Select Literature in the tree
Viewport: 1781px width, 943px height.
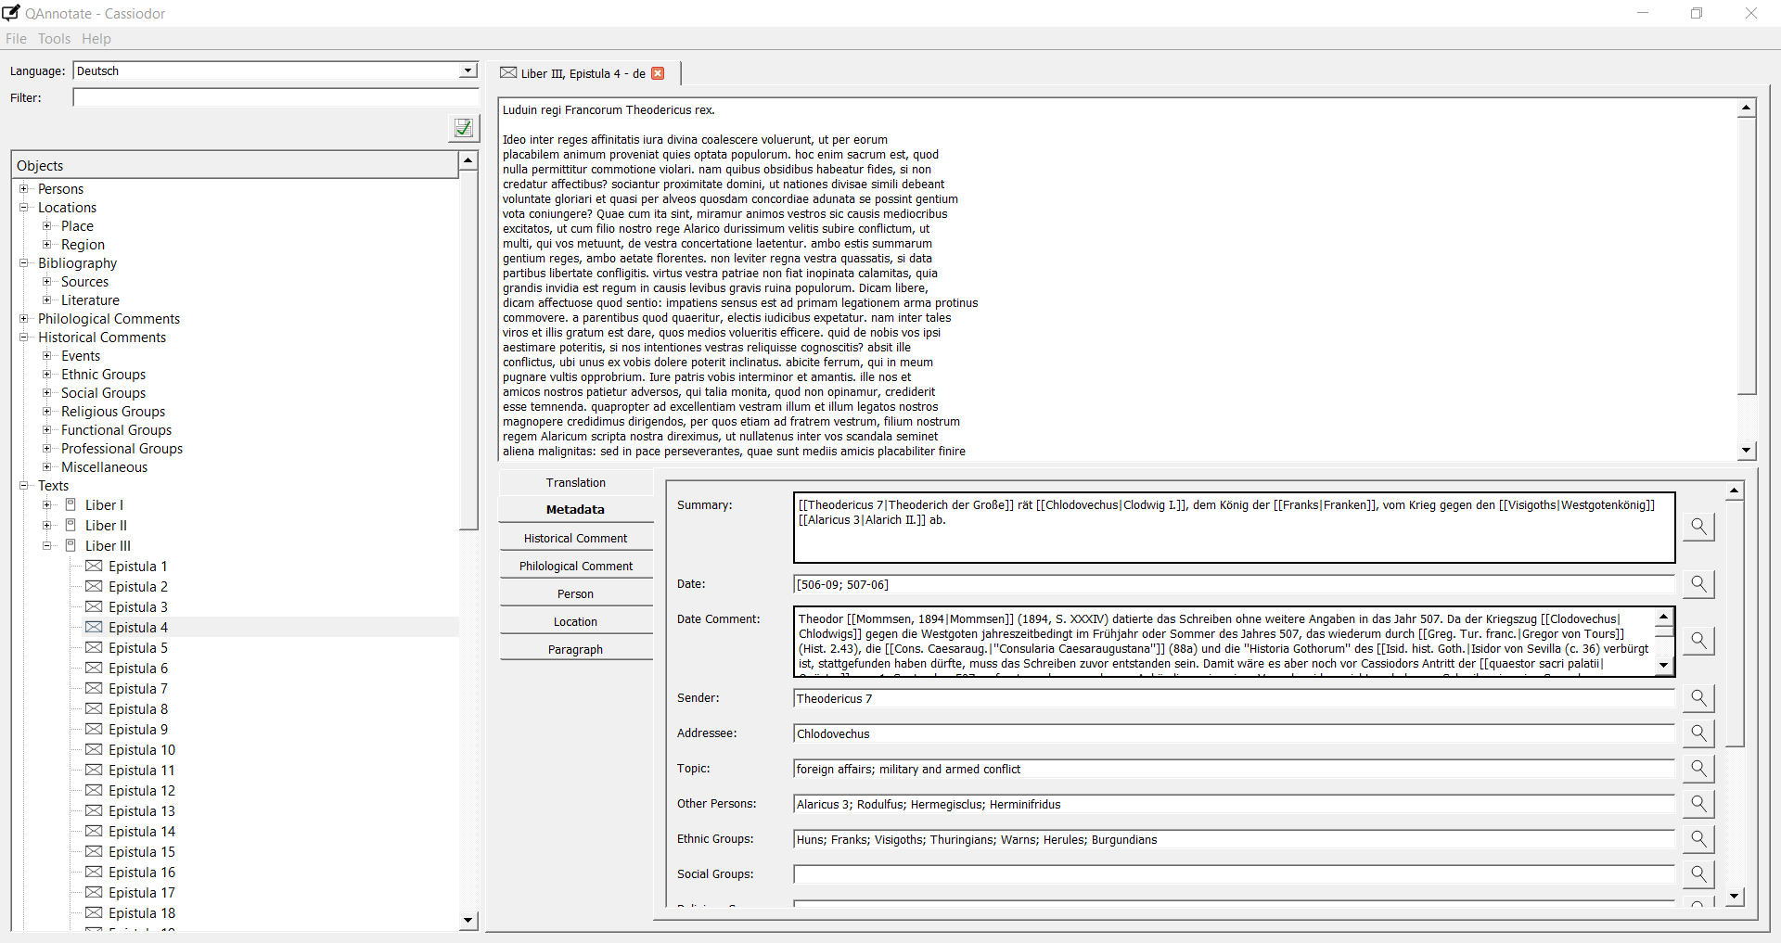point(90,300)
